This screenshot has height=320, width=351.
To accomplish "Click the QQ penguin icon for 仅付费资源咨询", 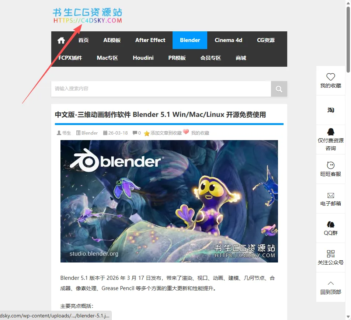I will (x=331, y=132).
